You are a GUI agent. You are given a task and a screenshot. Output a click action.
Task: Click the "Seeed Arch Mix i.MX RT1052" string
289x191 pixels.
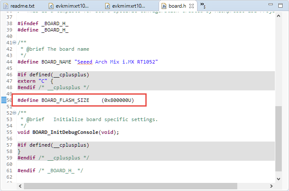(x=116, y=62)
